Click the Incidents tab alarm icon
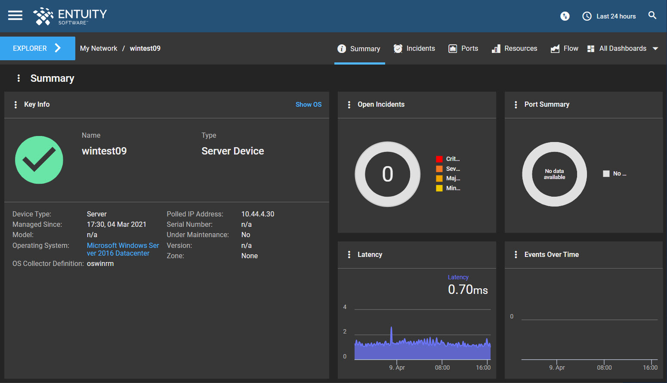 [x=398, y=49]
